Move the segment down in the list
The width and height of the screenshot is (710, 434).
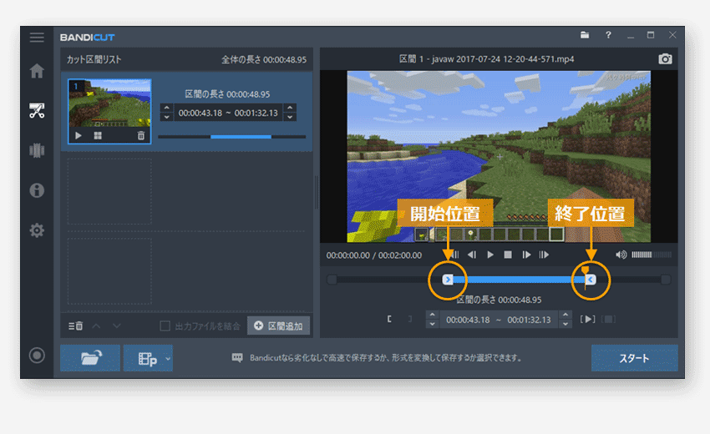tap(116, 325)
